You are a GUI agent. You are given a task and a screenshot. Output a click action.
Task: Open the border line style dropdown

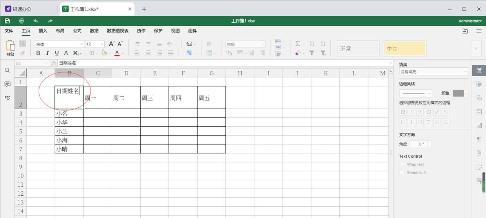(x=415, y=93)
